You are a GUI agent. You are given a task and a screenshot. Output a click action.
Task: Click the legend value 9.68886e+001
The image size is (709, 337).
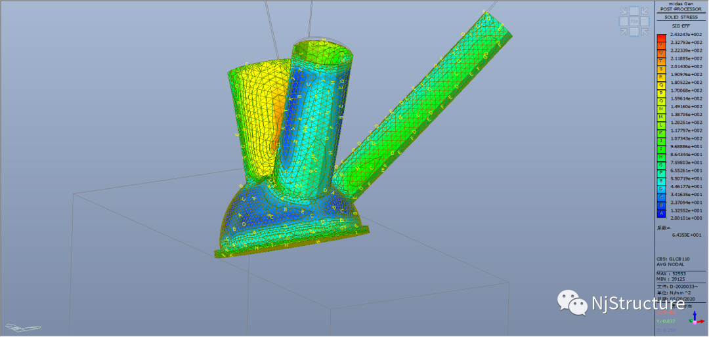coord(687,146)
